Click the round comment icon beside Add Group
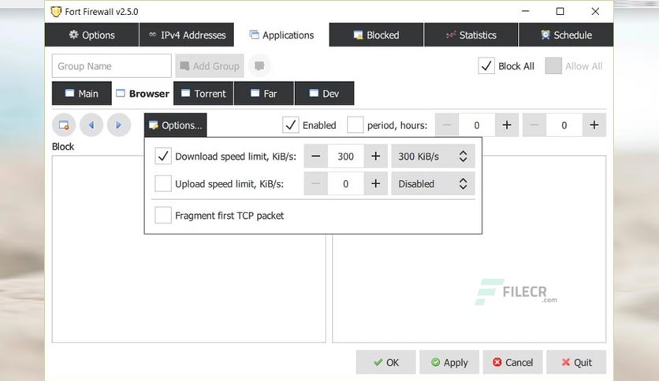This screenshot has height=381, width=659. pos(259,66)
